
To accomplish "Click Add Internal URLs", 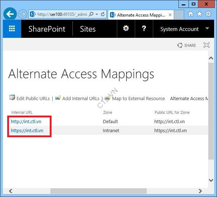I will pos(81,98).
